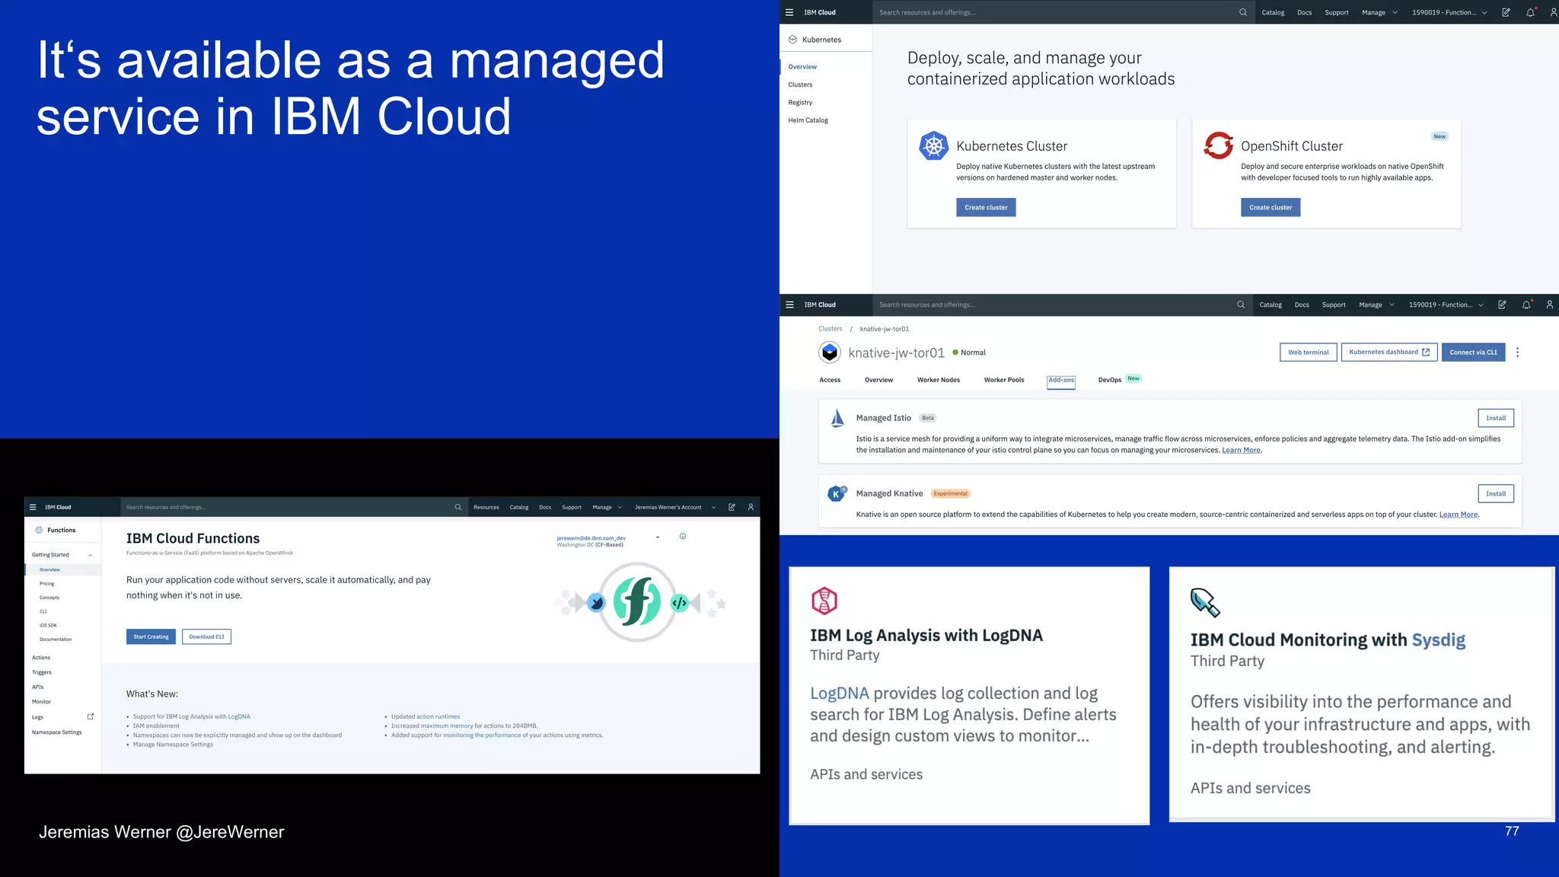Collapse the Getting Started section
This screenshot has width=1559, height=877.
[62, 555]
